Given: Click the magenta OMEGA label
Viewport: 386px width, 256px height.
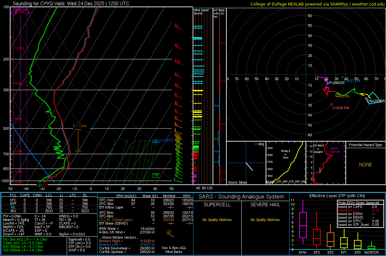Looking at the screenshot, I should [x=20, y=9].
